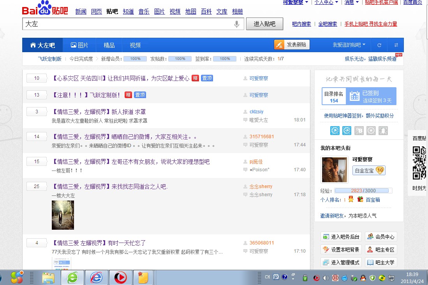Viewport: 428px width, 285px height.
Task: Open the 吧内搜索 link
Action: [301, 24]
